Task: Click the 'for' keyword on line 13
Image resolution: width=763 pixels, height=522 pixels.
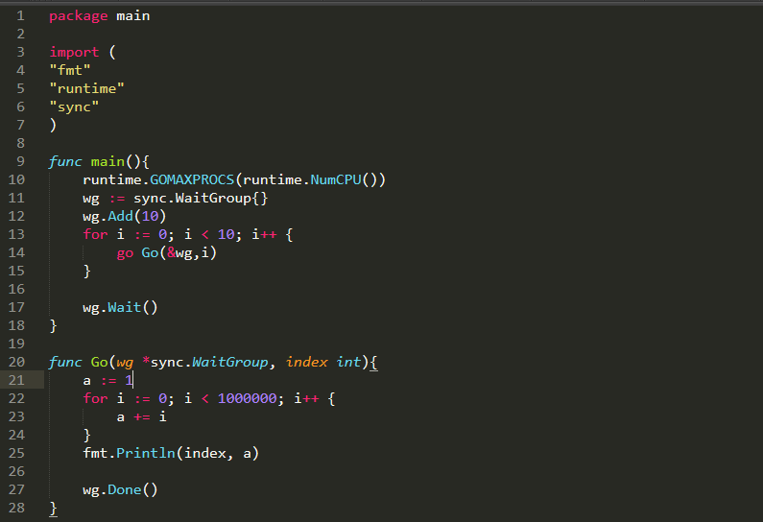Action: tap(95, 234)
